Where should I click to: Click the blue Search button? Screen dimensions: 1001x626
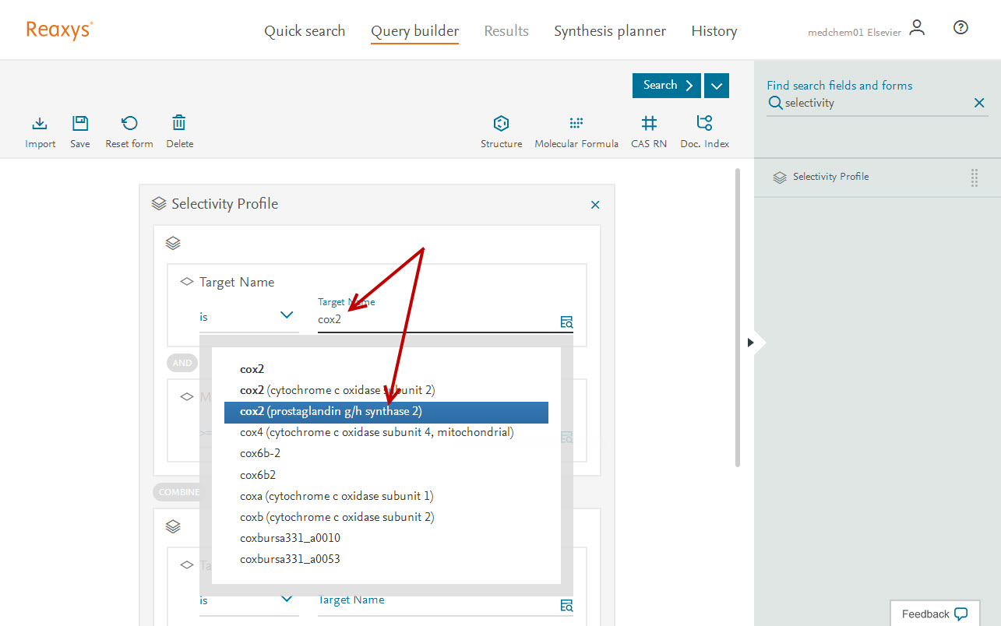pyautogui.click(x=667, y=86)
